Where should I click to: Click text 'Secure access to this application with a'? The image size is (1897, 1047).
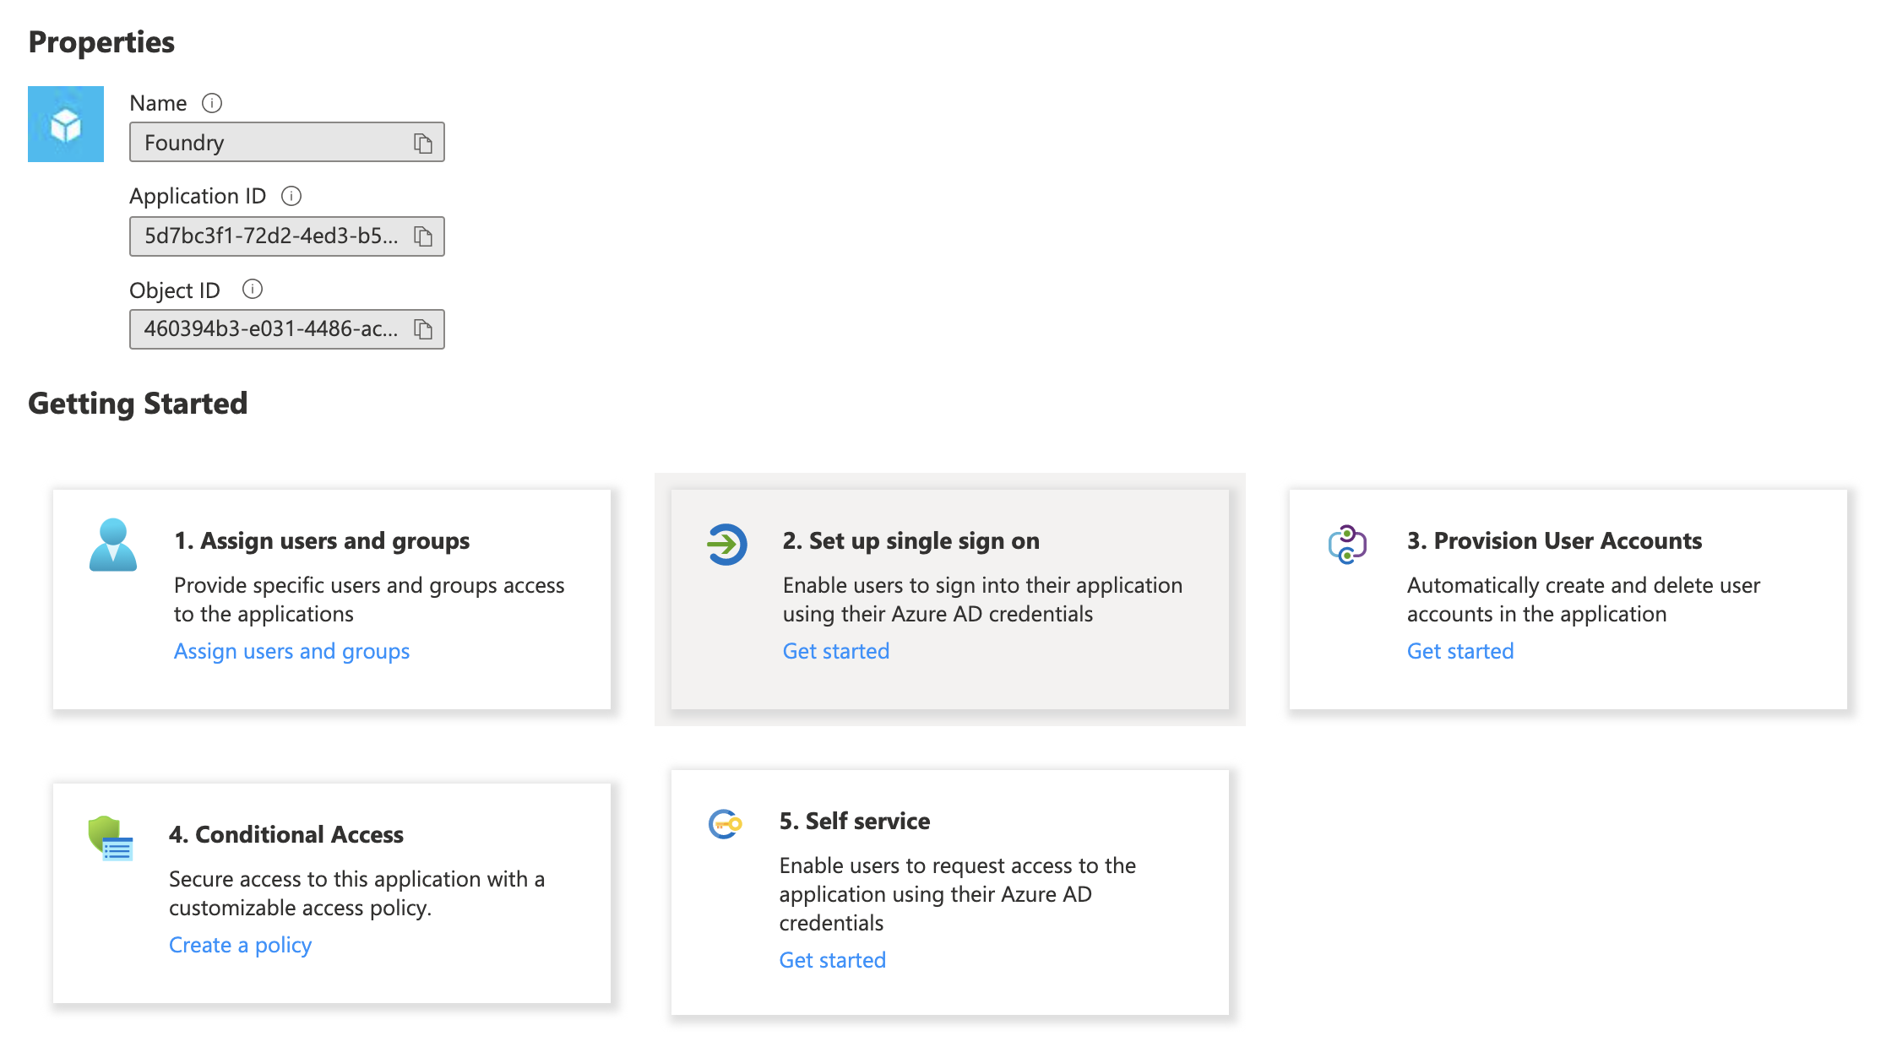point(357,879)
